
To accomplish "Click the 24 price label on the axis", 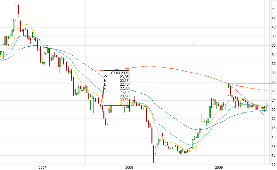I will (x=274, y=101).
